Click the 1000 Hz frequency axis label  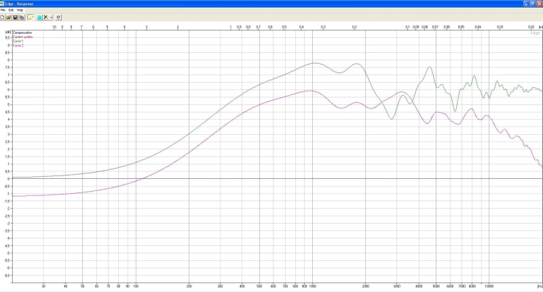coord(312,287)
